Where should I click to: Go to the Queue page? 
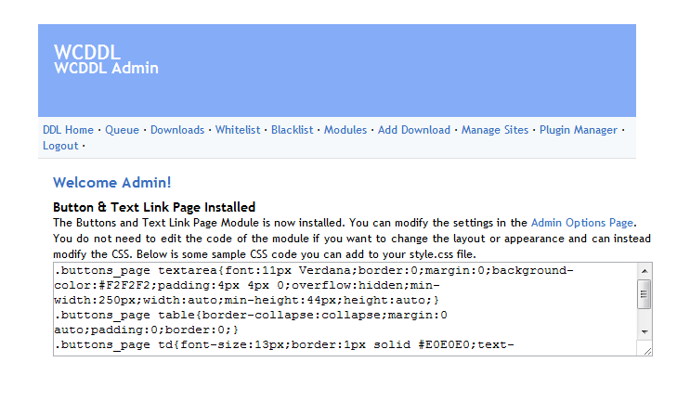pyautogui.click(x=122, y=130)
